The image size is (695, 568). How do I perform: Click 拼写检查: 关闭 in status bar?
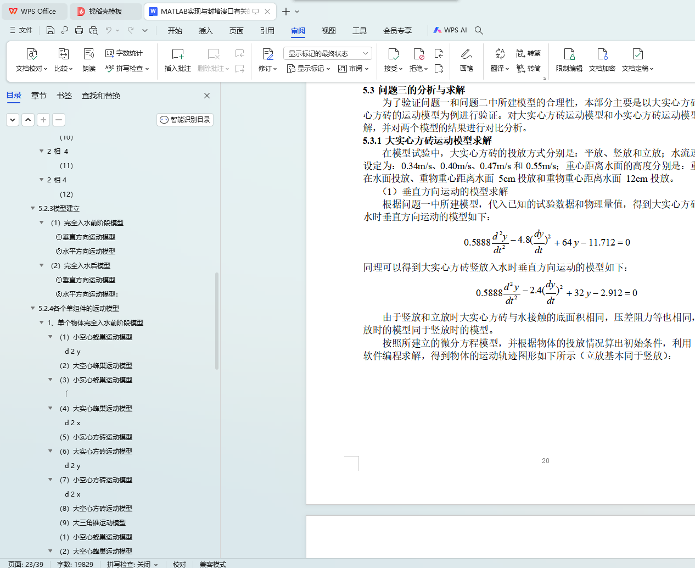[132, 564]
